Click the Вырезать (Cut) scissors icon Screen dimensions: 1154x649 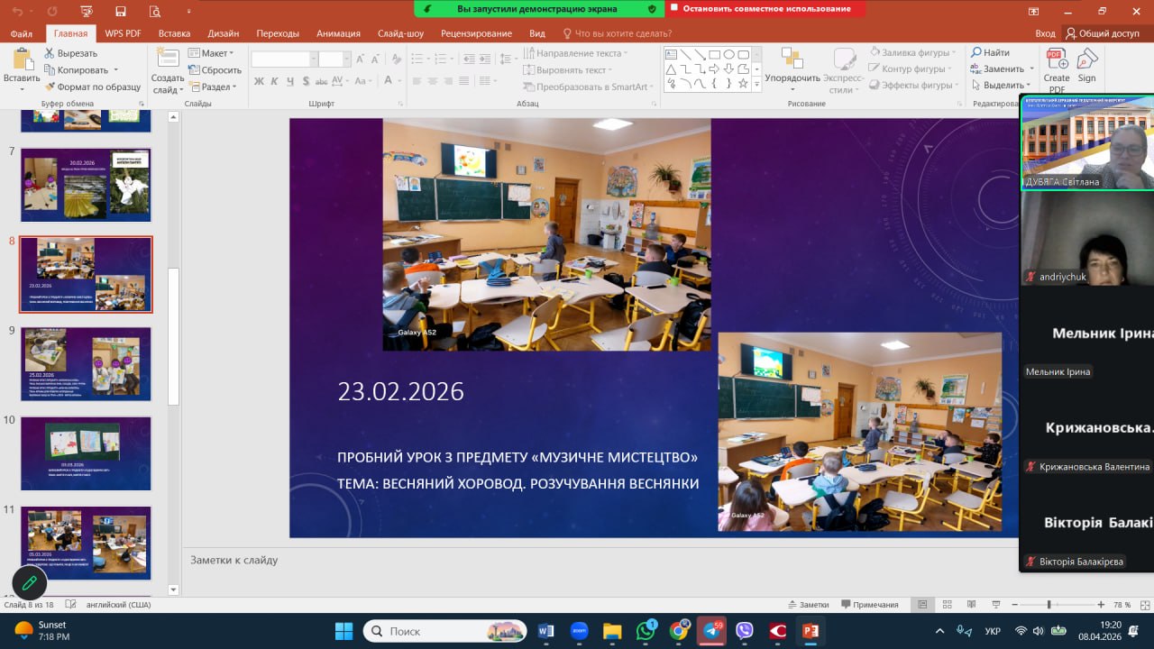50,53
